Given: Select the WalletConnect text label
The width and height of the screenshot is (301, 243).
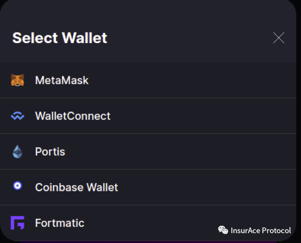Looking at the screenshot, I should [x=73, y=116].
